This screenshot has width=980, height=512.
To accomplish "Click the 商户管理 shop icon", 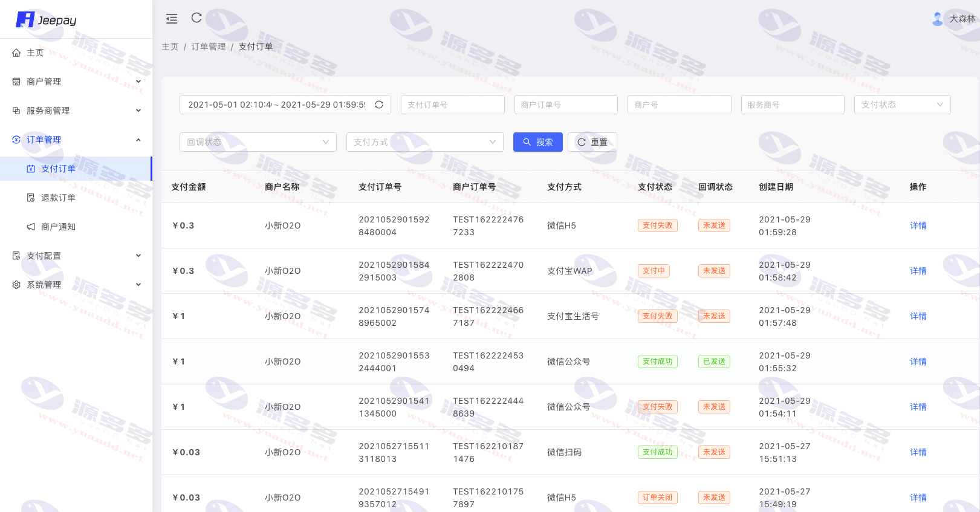I will pos(16,82).
